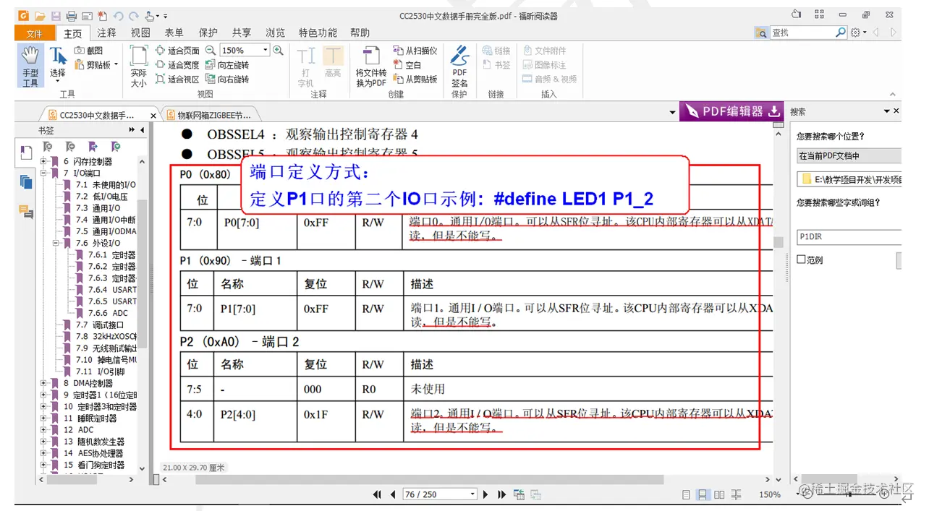
Task: Click the Print icon in quick toolbar
Action: tap(71, 16)
